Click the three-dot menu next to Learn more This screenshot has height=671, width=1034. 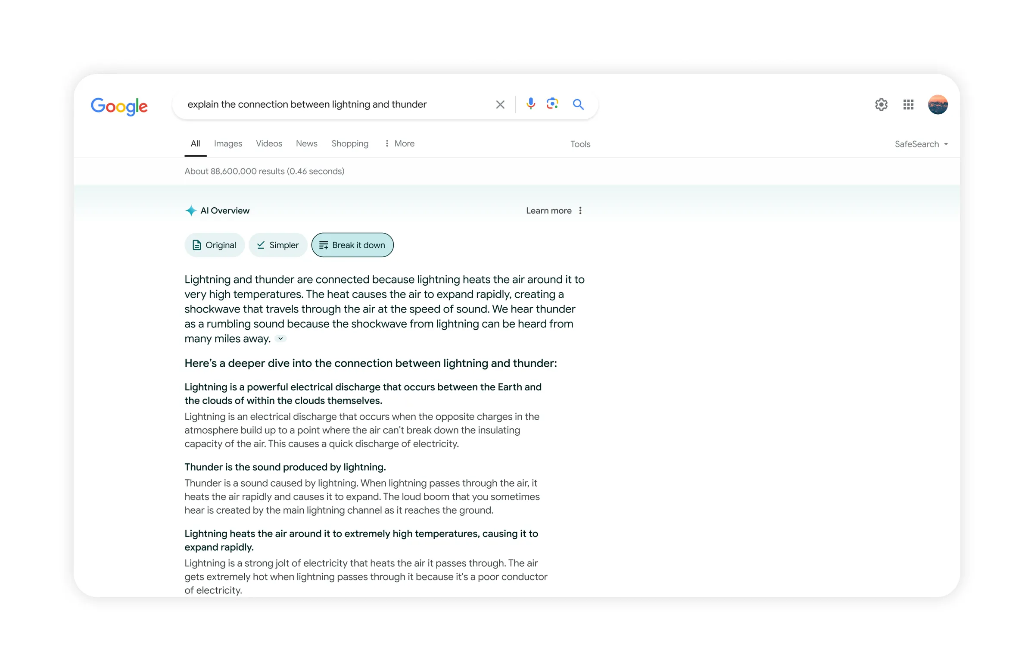tap(582, 210)
